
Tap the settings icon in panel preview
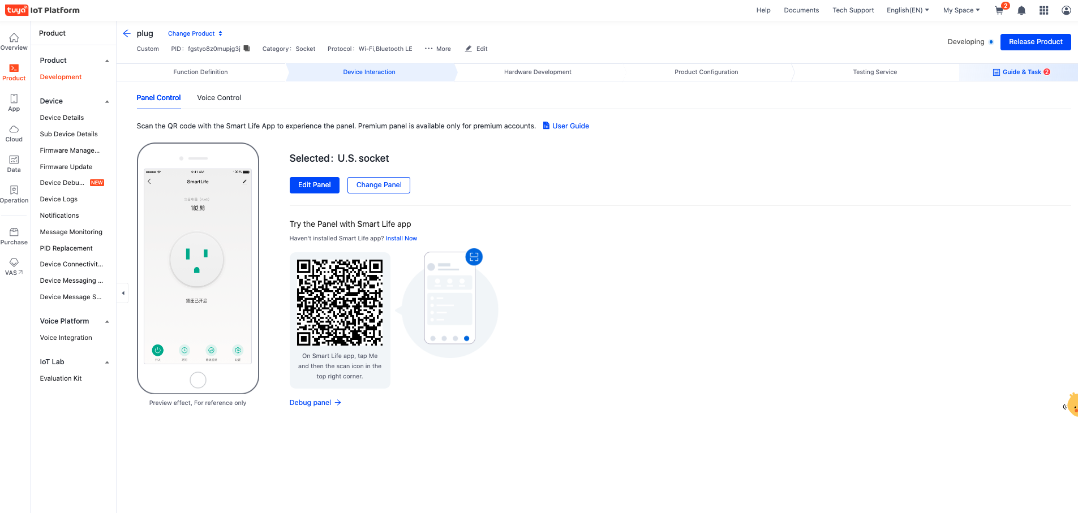[238, 351]
